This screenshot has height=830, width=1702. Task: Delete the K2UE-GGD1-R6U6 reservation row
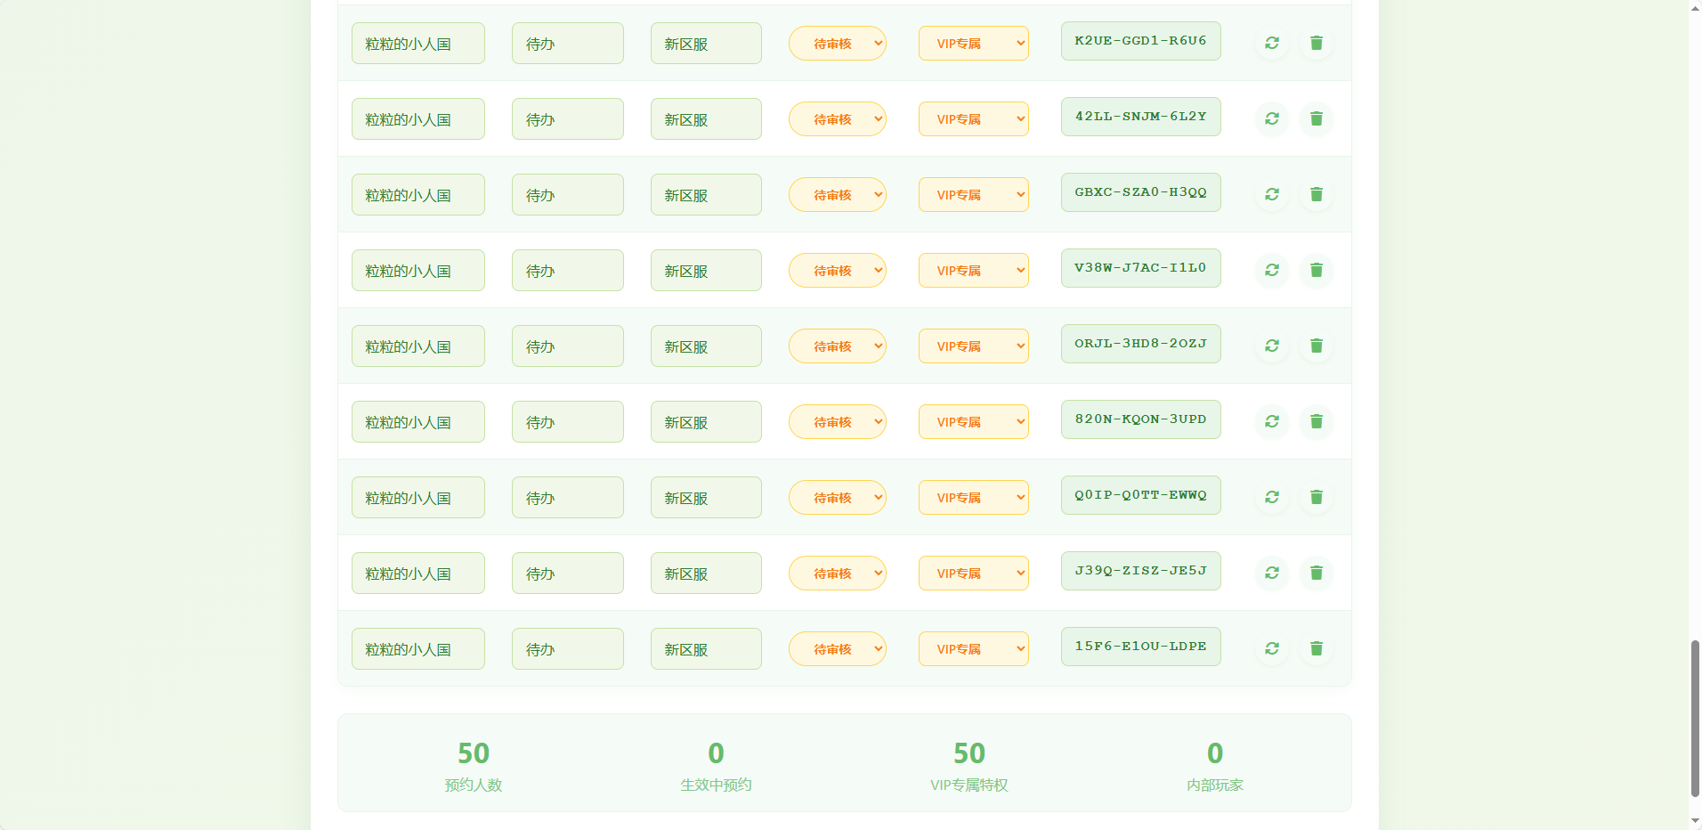click(1317, 43)
